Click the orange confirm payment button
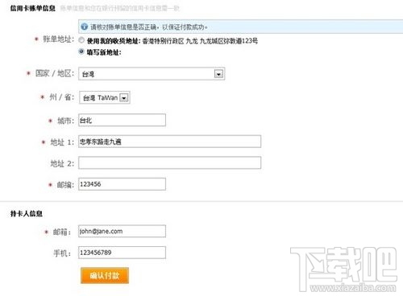The image size is (403, 296). (x=105, y=275)
